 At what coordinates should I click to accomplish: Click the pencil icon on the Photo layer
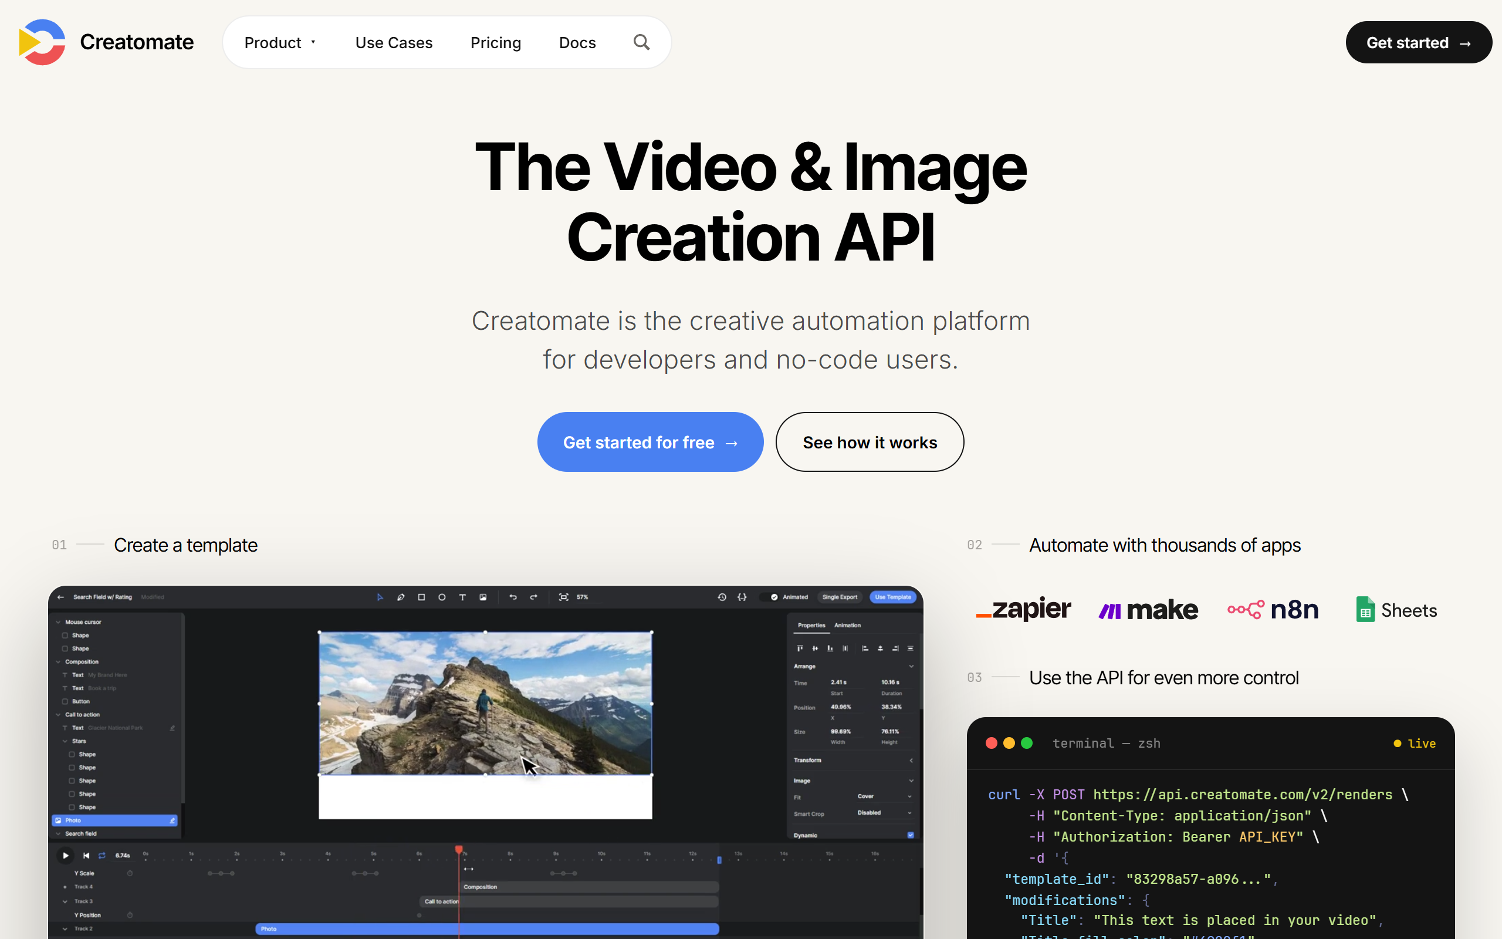coord(172,820)
